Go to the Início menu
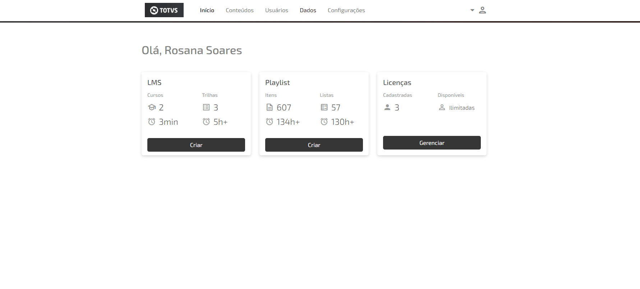 207,10
